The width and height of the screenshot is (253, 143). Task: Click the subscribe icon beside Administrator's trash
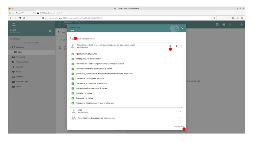coord(170,46)
